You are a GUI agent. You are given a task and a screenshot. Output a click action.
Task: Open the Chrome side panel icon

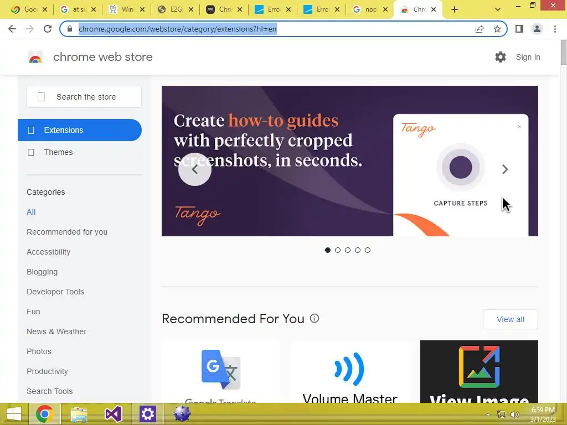click(519, 29)
